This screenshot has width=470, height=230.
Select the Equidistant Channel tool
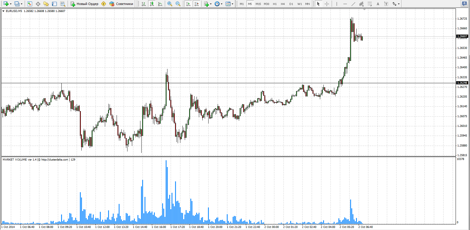[x=361, y=4]
